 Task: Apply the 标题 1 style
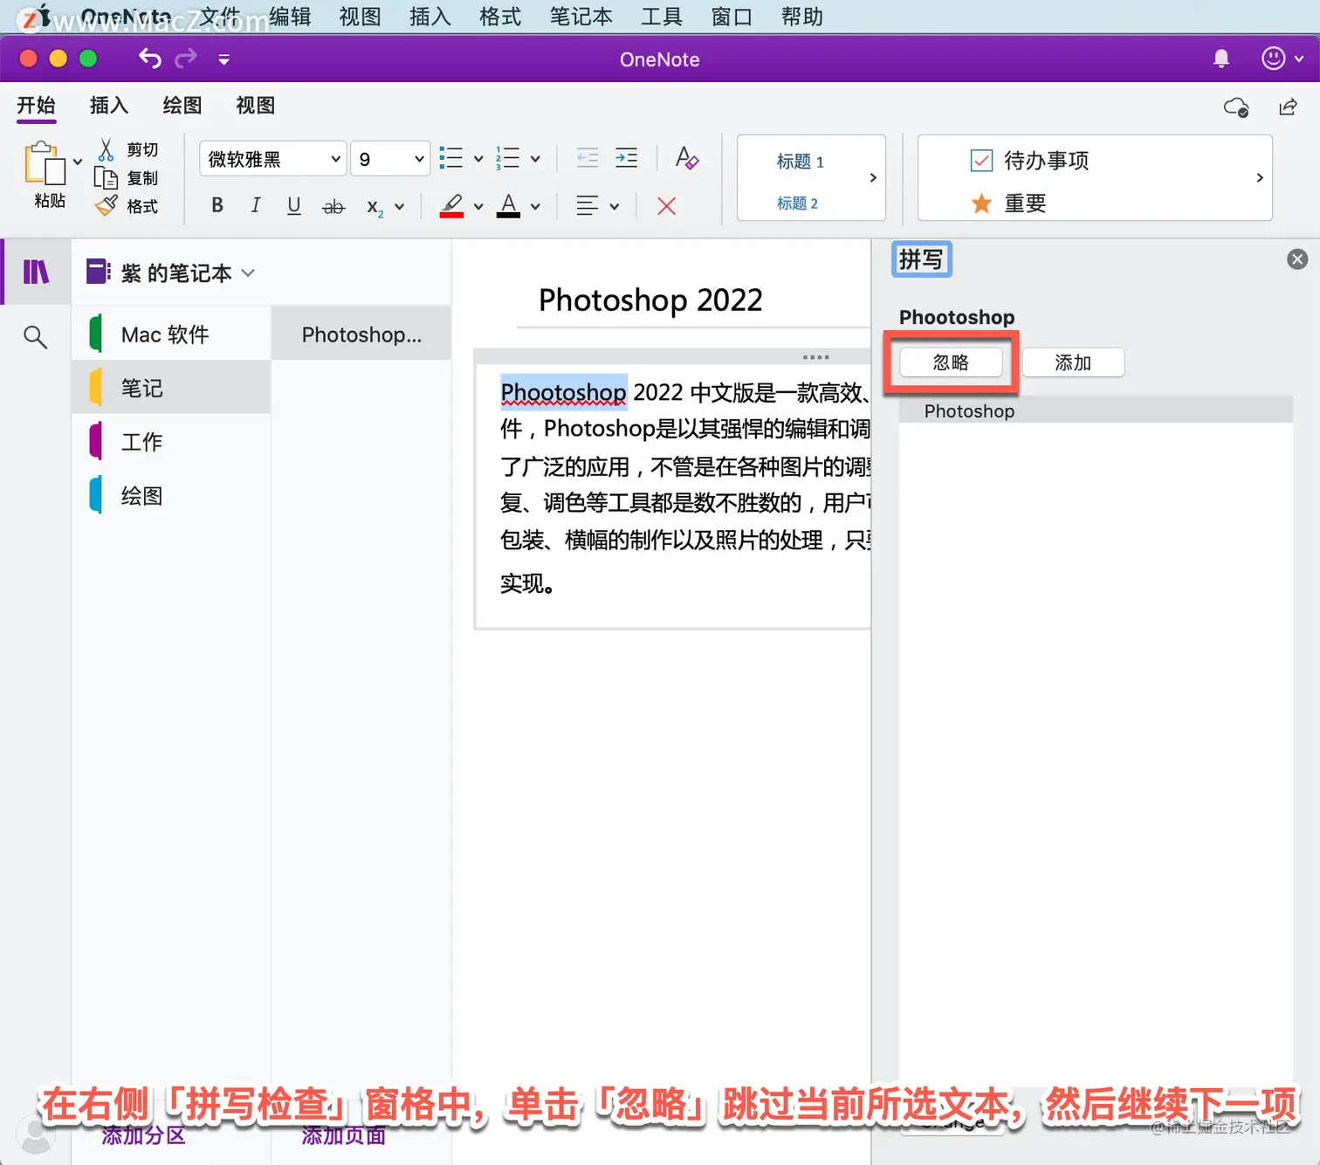(x=800, y=162)
